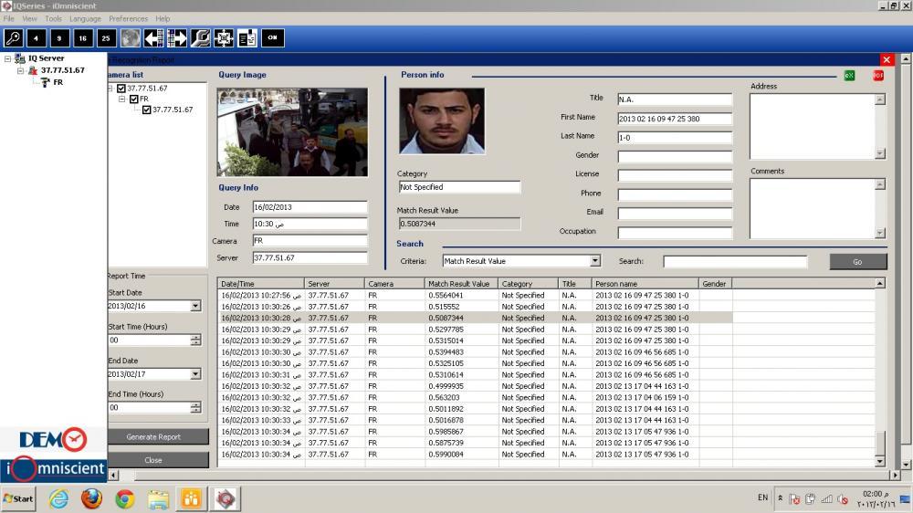
Task: Select the 25-camera grid view button
Action: (x=106, y=37)
